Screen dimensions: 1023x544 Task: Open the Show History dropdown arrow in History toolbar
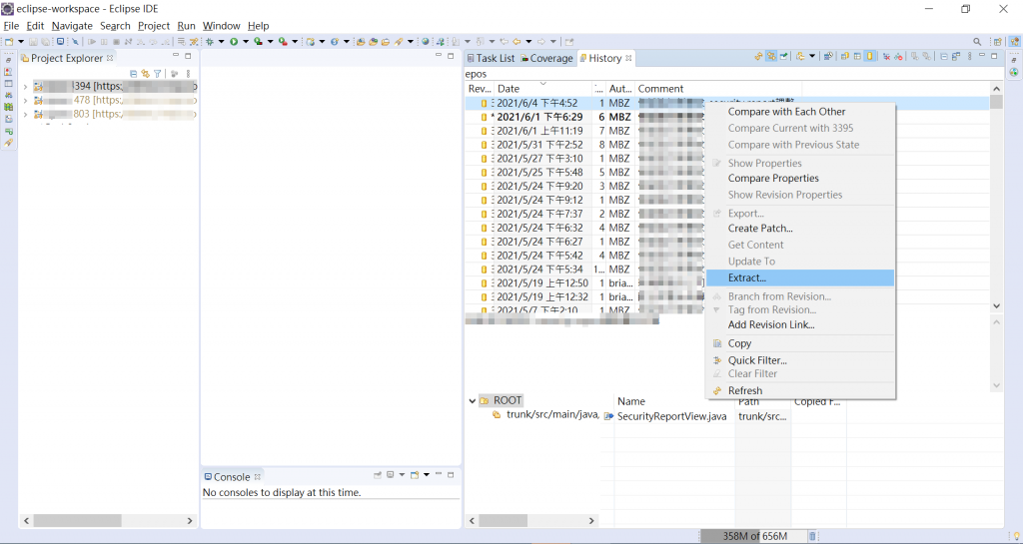click(812, 57)
